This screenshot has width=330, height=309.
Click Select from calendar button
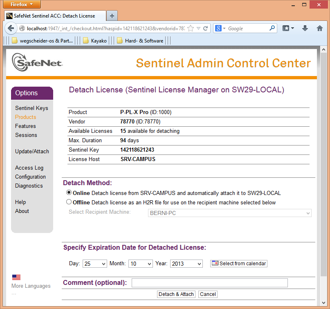[x=239, y=263]
